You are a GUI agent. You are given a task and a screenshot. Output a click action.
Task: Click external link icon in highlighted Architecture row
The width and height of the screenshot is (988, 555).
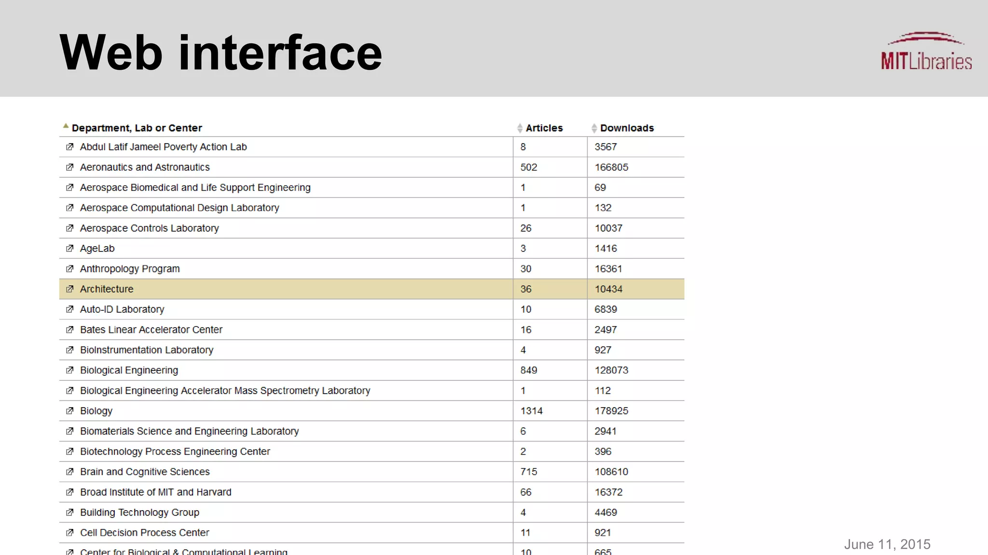[70, 289]
